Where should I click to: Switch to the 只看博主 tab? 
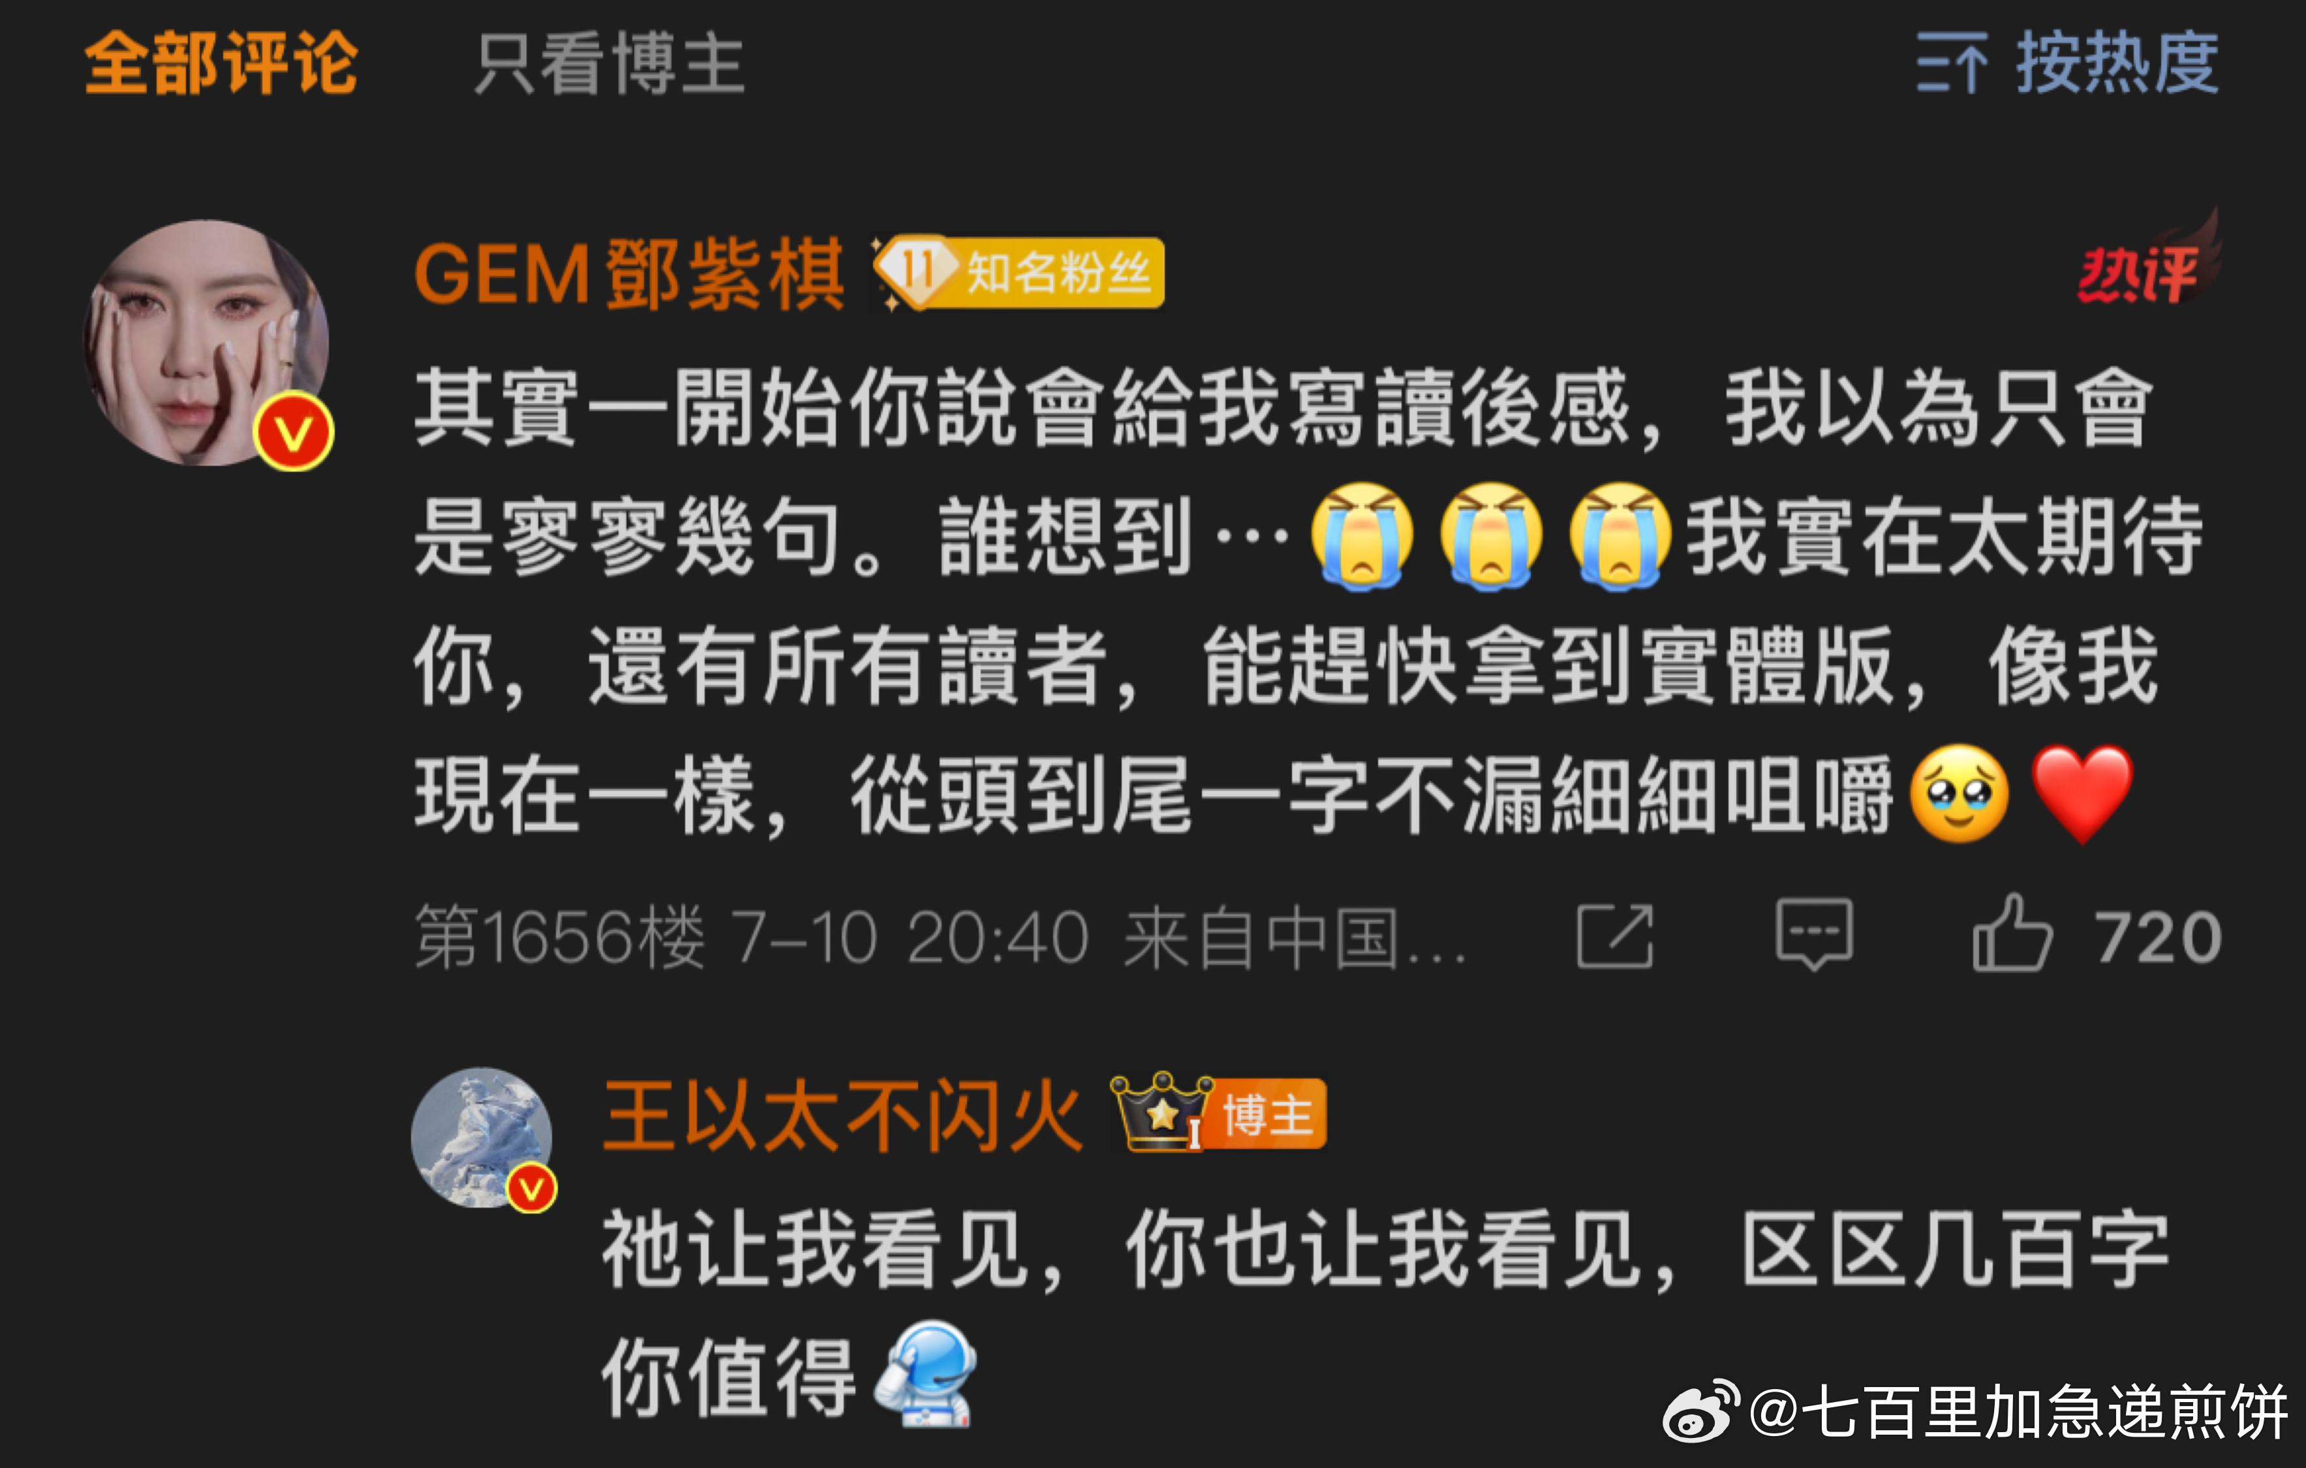pyautogui.click(x=610, y=64)
